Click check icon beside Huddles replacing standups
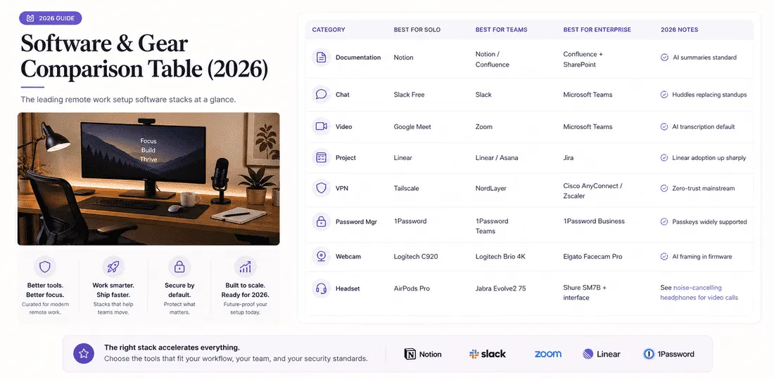Viewport: 774px width, 379px height. point(664,95)
